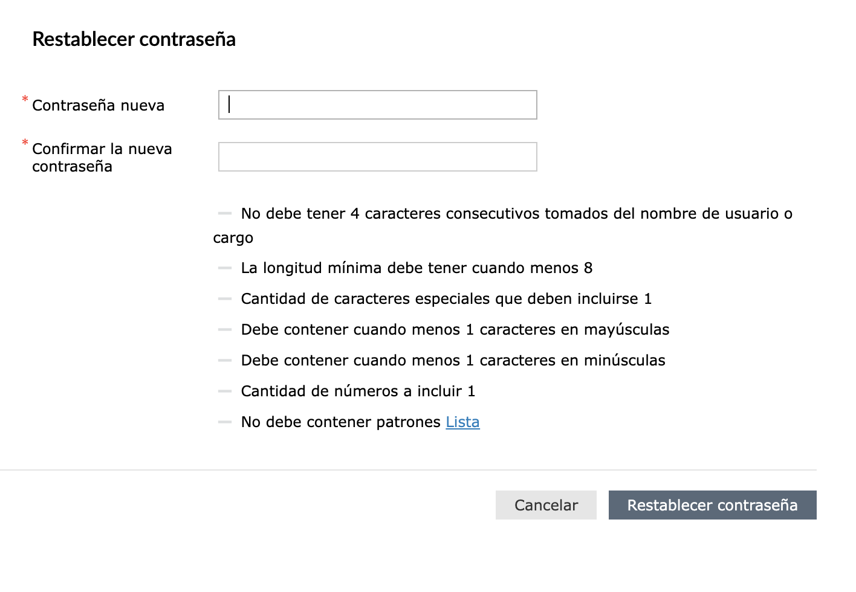This screenshot has width=856, height=592.
Task: Focus the Contraseña nueva password field
Action: click(x=377, y=105)
